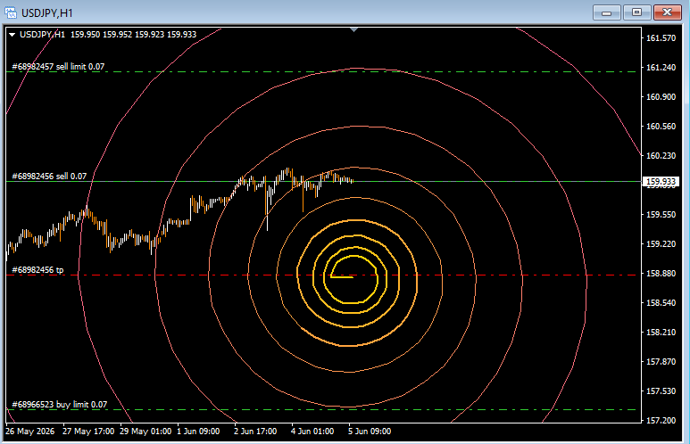Click the 157.530 price scale value
The image size is (690, 444).
click(x=661, y=391)
